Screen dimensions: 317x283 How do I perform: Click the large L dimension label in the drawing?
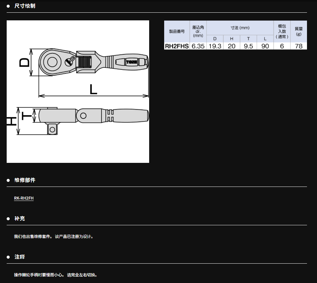pyautogui.click(x=93, y=89)
